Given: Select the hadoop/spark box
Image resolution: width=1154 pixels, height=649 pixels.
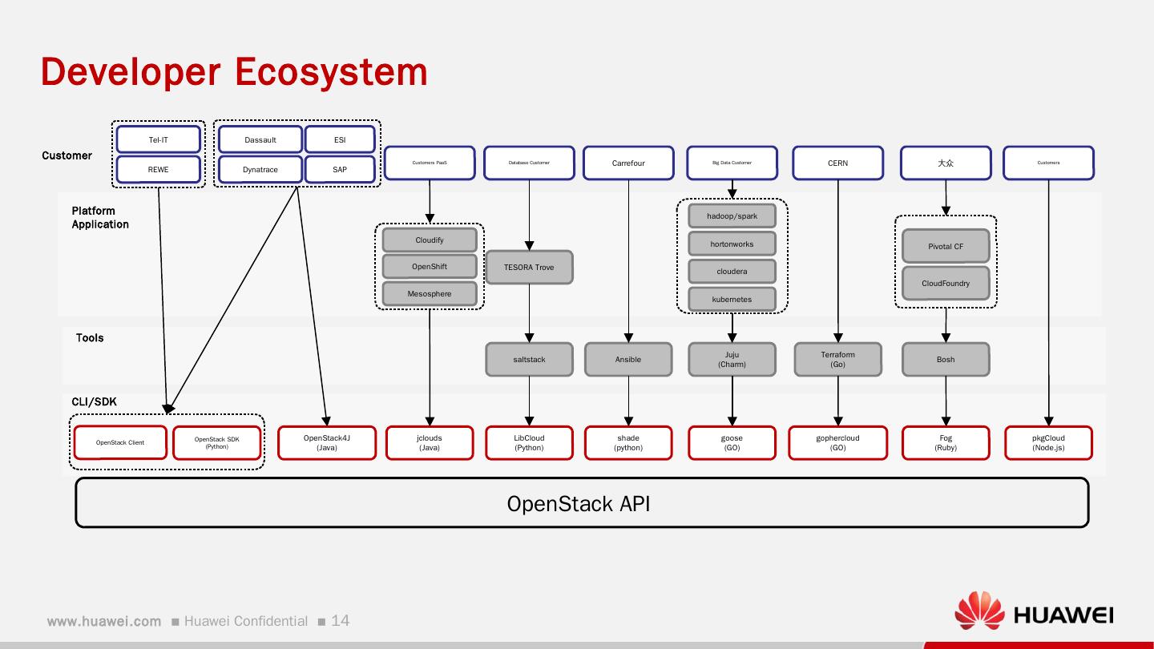Looking at the screenshot, I should [x=731, y=215].
